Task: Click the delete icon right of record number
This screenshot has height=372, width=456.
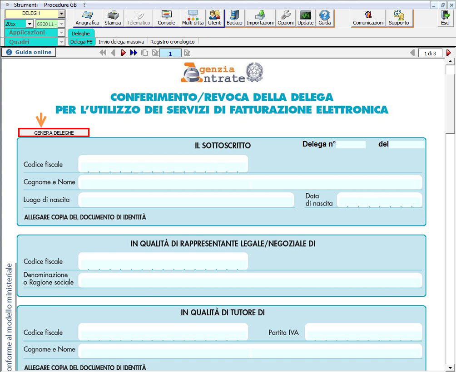Action: point(187,53)
